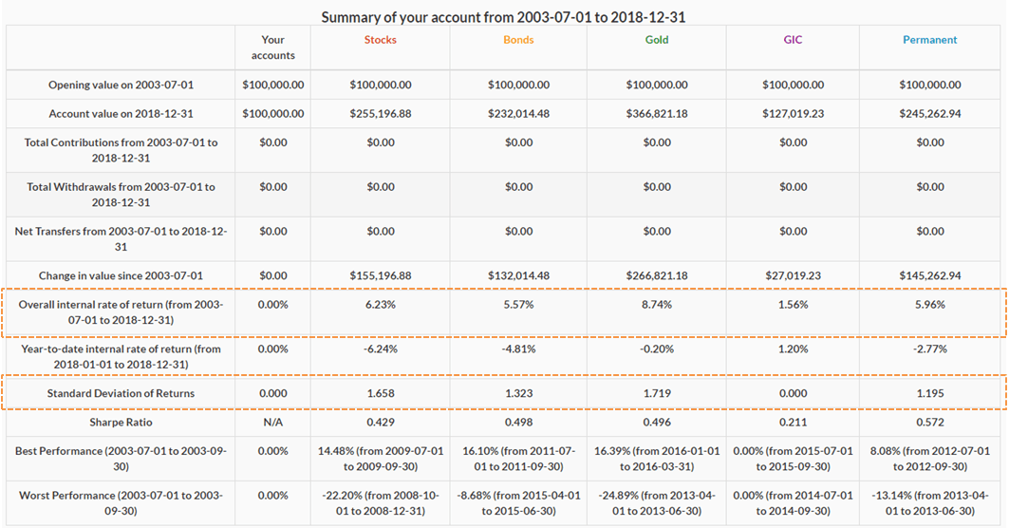The width and height of the screenshot is (1009, 528).
Task: Click Bonds year-to-date return -4.81%
Action: (x=518, y=349)
